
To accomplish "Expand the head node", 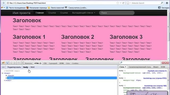I will (6, 76).
